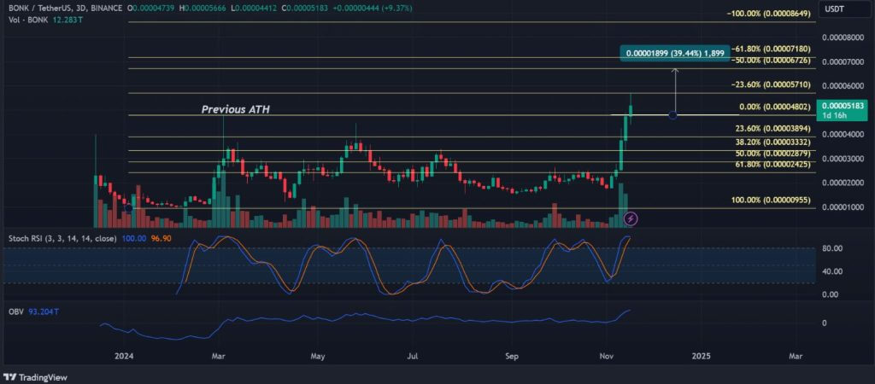Click the 0.00008000 price axis label

tap(843, 38)
